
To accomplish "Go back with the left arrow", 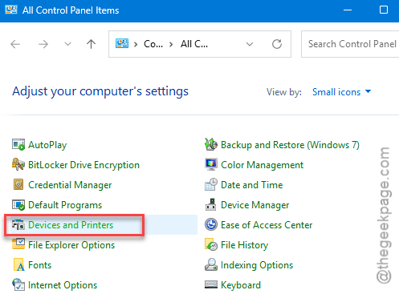I will tap(15, 44).
